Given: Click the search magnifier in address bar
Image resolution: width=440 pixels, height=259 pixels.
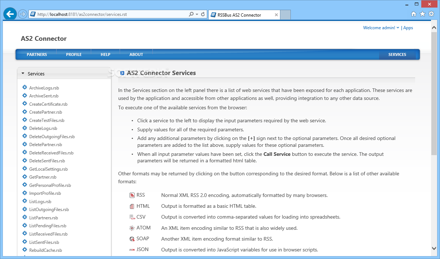Looking at the screenshot, I should click(x=191, y=14).
